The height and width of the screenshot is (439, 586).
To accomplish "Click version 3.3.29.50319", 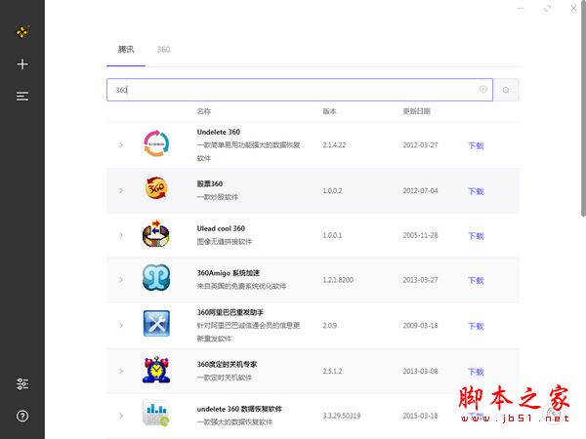I will pos(342,416).
